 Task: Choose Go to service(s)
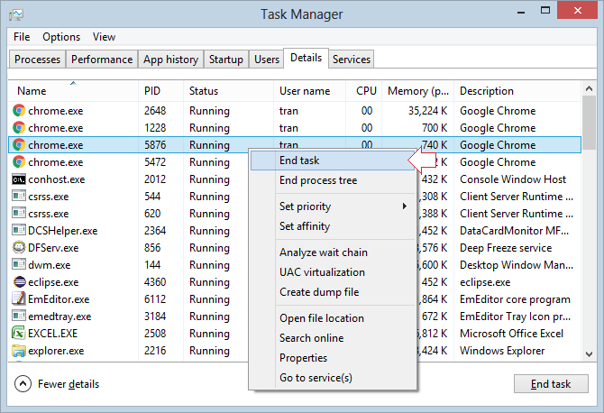tap(334, 378)
